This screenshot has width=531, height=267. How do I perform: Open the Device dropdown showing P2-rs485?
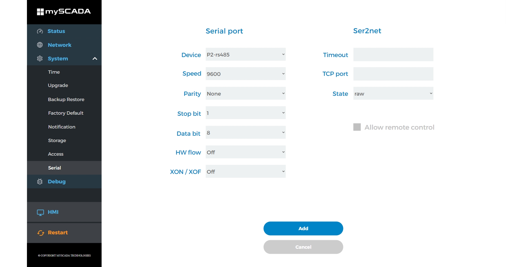click(x=246, y=54)
